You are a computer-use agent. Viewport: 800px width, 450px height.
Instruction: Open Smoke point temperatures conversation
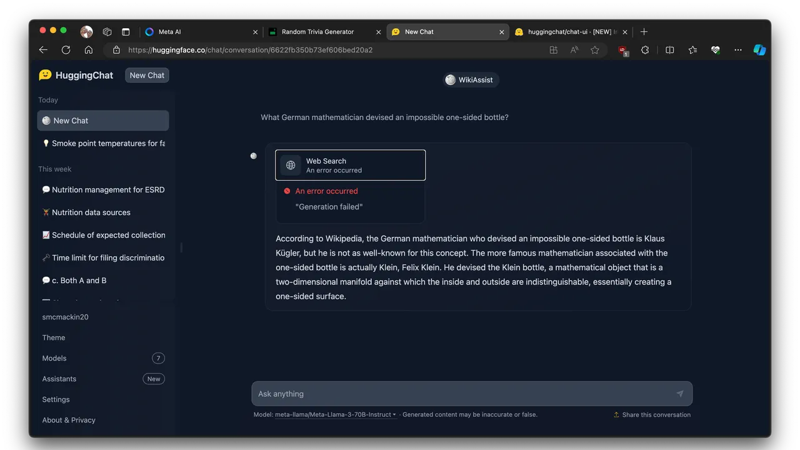pos(103,143)
